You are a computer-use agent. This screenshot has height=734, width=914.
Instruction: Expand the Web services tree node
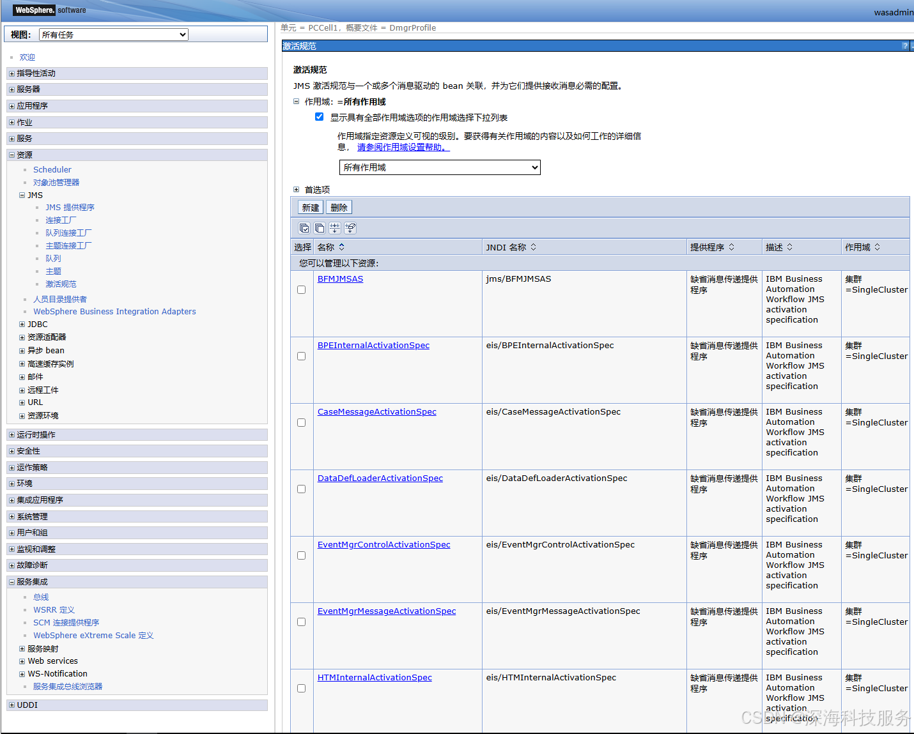click(x=22, y=661)
